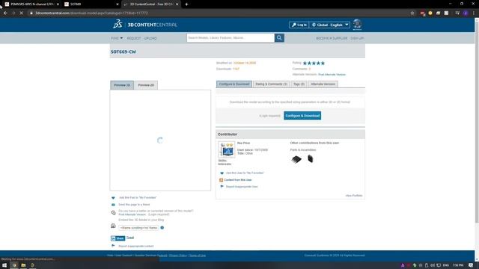The height and width of the screenshot is (269, 479).
Task: Click Privacy Policy in the footer
Action: pos(178,256)
